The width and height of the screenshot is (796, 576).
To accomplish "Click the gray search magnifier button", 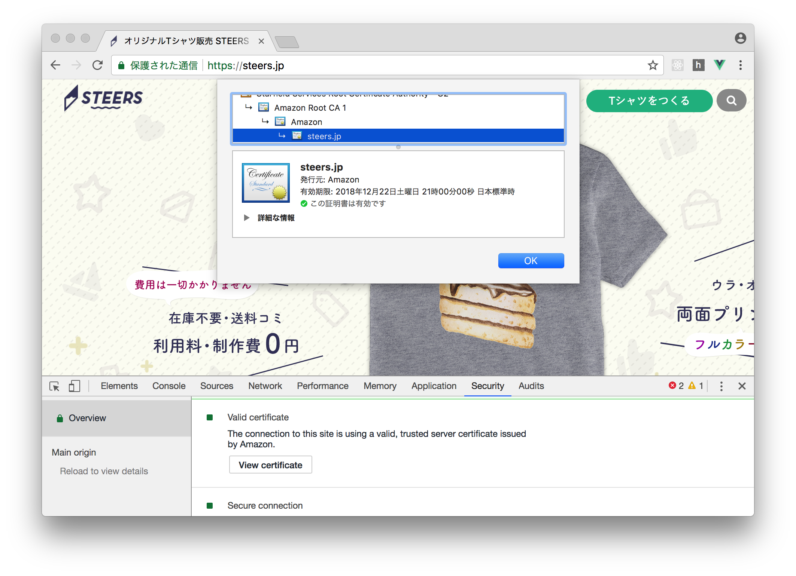I will click(x=731, y=101).
